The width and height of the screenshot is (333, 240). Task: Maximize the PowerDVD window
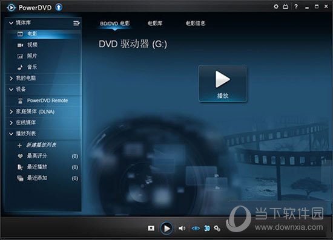(x=317, y=7)
